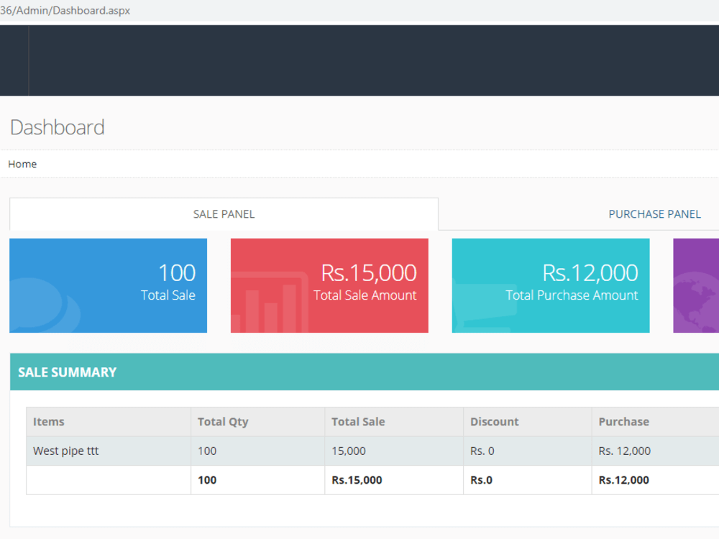Click the chat bubbles icon on blue card
This screenshot has width=719, height=539.
(x=45, y=305)
